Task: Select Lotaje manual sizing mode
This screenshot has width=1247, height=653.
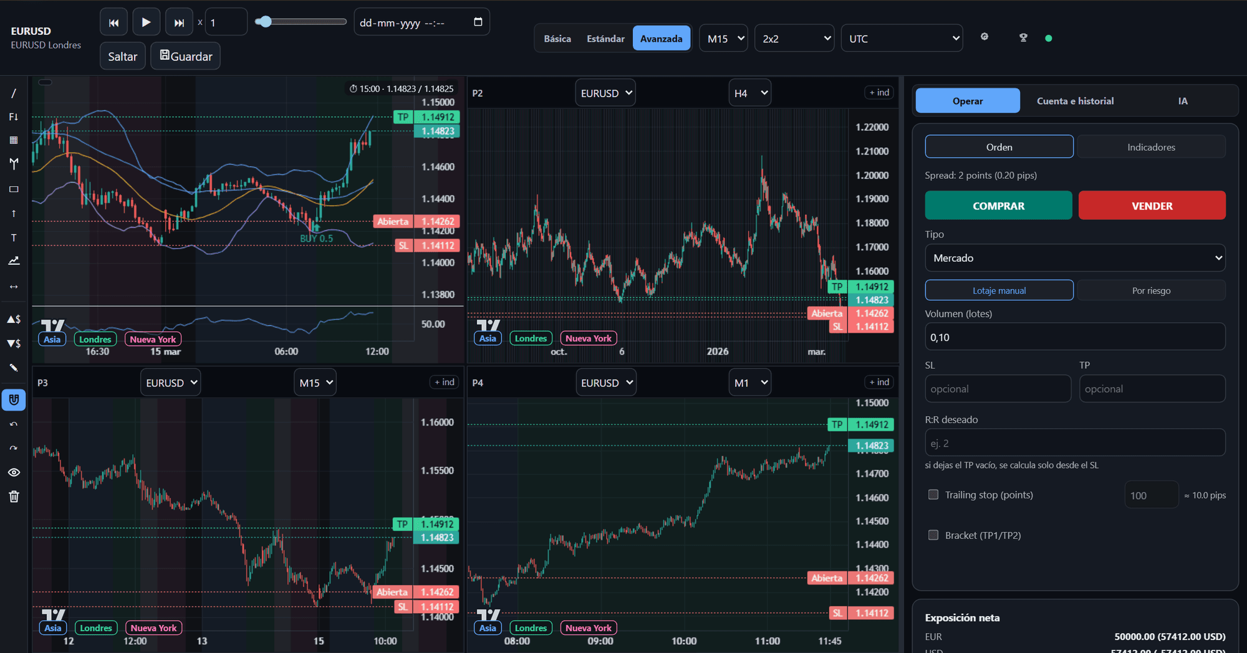Action: [999, 290]
